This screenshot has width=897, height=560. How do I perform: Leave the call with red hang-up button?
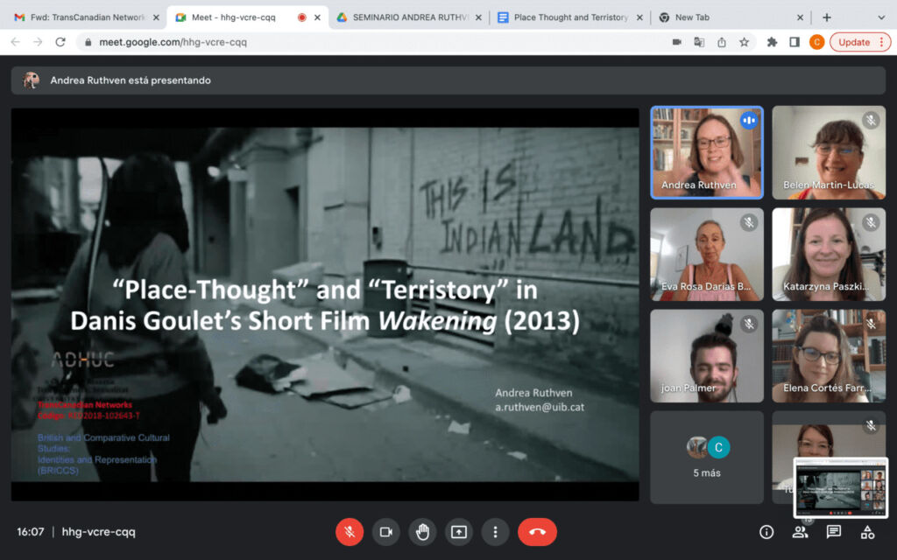pos(537,532)
